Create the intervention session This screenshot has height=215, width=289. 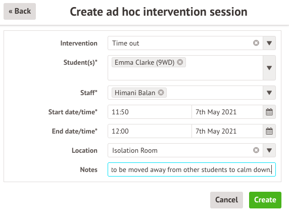click(265, 200)
